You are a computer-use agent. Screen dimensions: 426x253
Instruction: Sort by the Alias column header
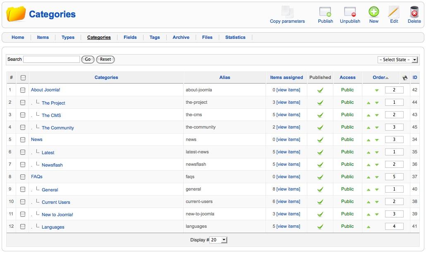(x=225, y=78)
